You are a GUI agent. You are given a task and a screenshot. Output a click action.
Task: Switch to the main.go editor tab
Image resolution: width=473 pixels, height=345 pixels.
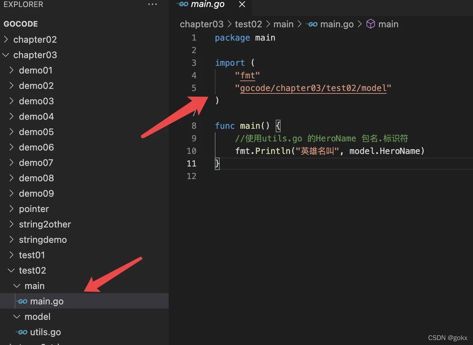pos(207,5)
